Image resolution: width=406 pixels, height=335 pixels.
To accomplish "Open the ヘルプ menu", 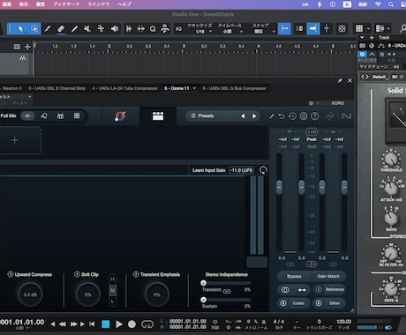I will 124,4.
